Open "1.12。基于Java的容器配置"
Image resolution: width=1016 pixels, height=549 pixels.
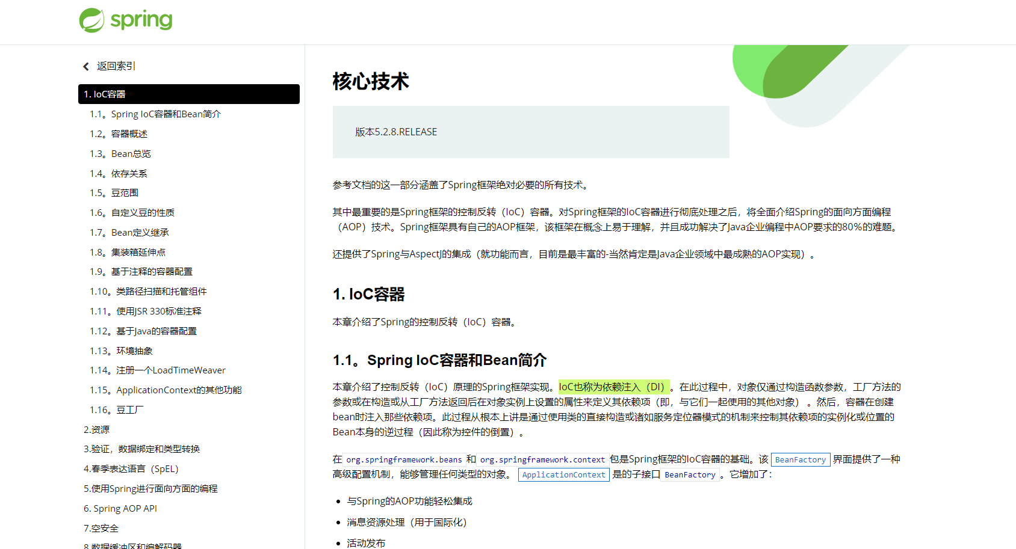pyautogui.click(x=144, y=331)
